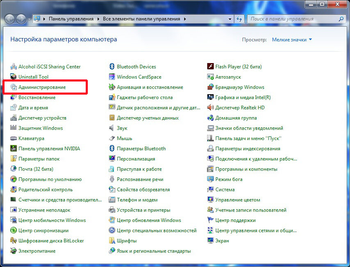Open the Диспетчер учетных данных link
This screenshot has height=267, width=350.
tap(148, 118)
